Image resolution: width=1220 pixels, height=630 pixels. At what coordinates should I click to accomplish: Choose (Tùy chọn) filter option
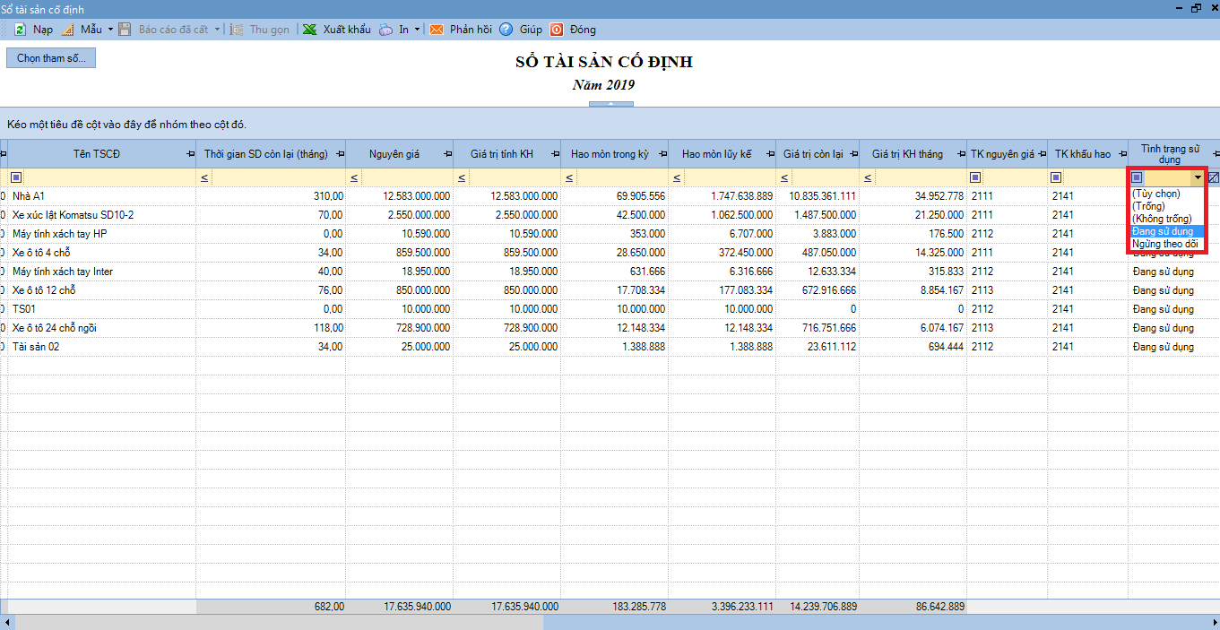tap(1167, 194)
